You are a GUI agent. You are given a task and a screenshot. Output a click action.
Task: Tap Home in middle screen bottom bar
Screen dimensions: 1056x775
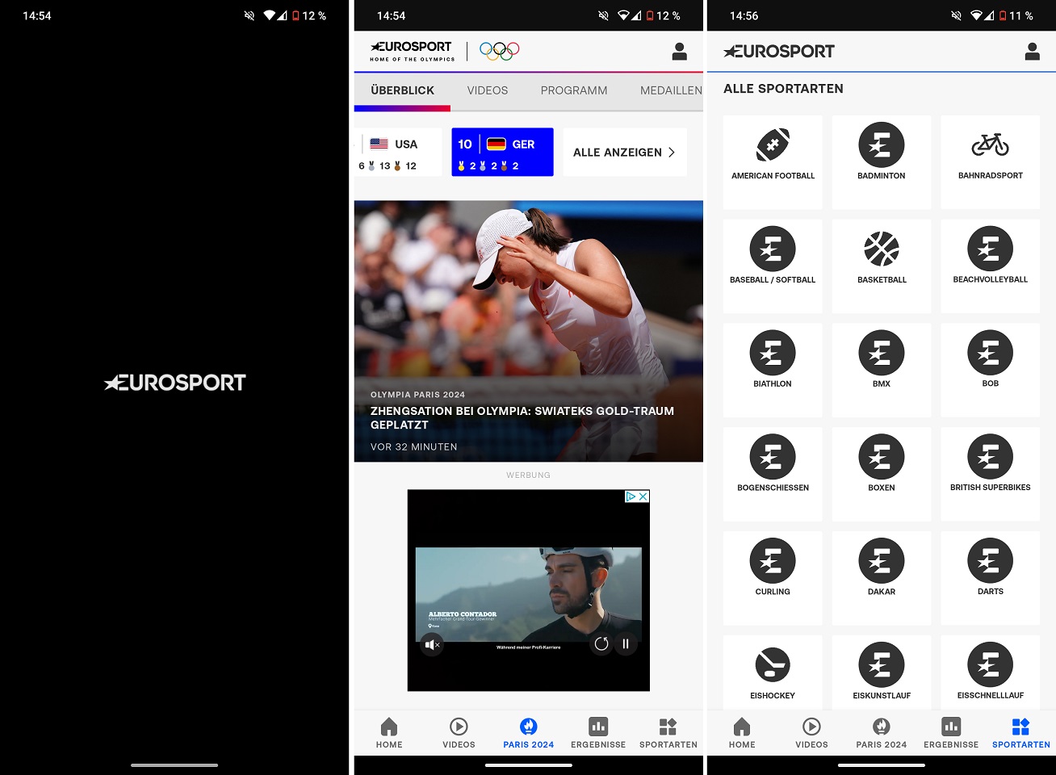click(389, 733)
